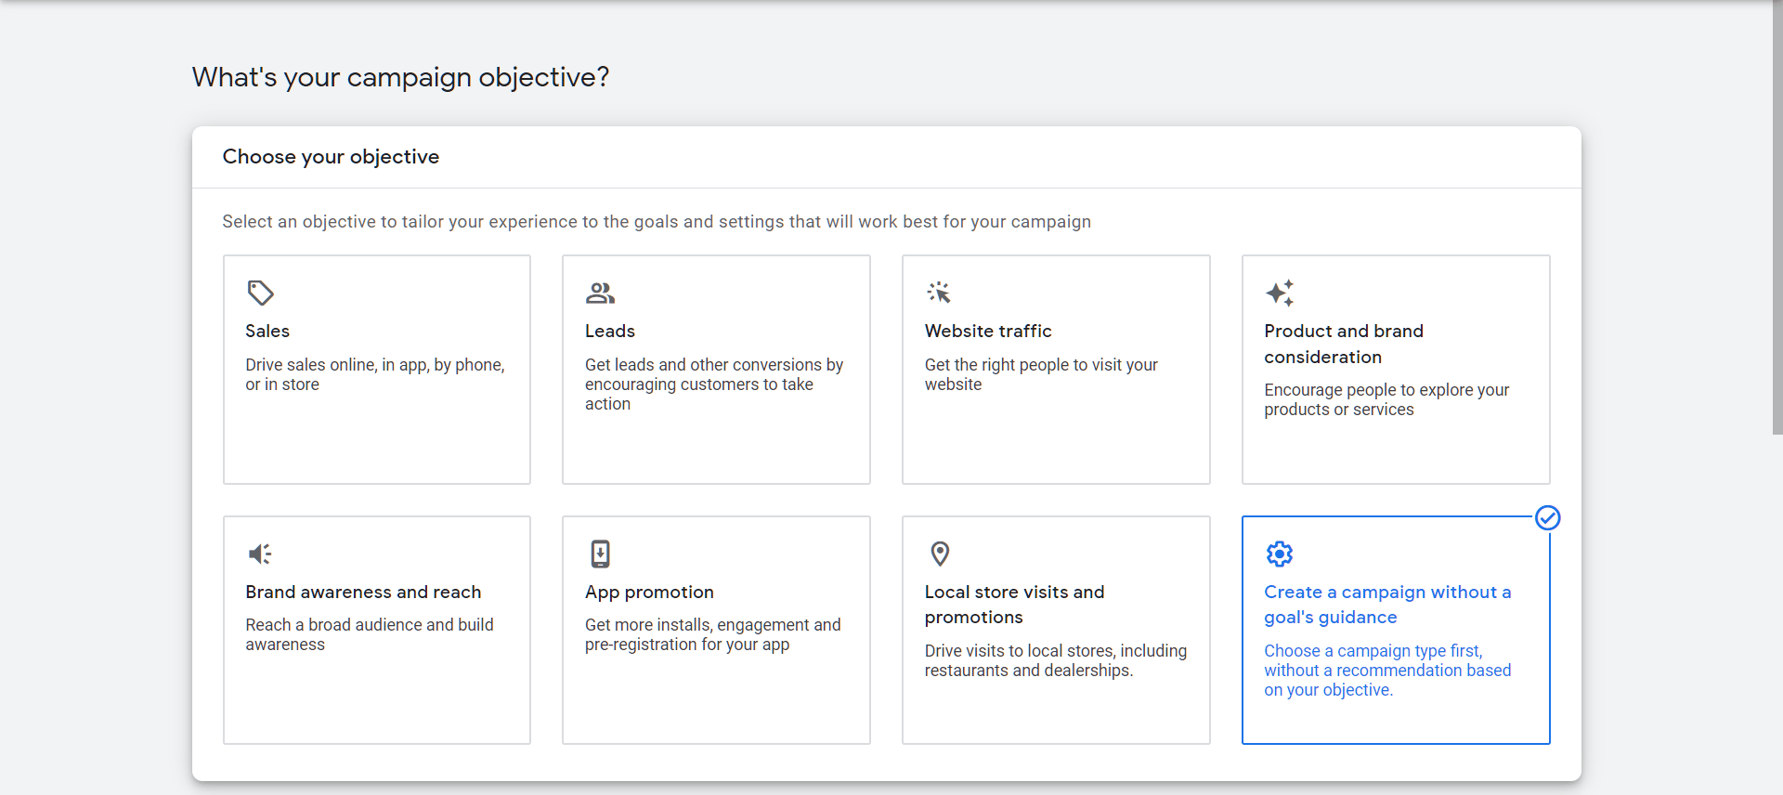
Task: Select the Leads objective title
Action: coord(610,332)
